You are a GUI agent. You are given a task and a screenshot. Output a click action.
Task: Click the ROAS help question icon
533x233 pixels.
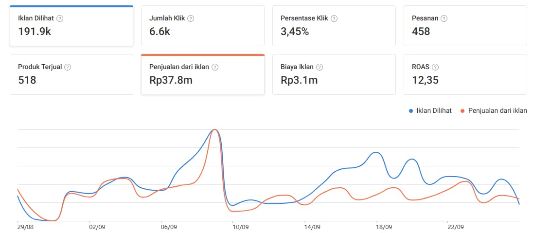click(435, 67)
